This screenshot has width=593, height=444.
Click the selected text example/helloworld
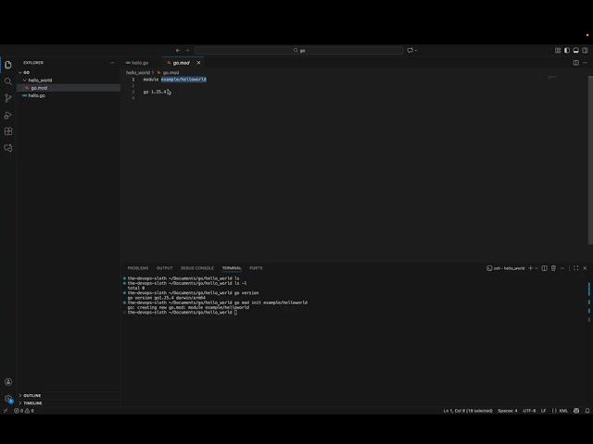point(183,80)
